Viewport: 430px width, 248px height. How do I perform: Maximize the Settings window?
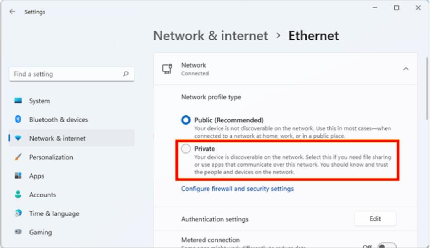click(397, 8)
